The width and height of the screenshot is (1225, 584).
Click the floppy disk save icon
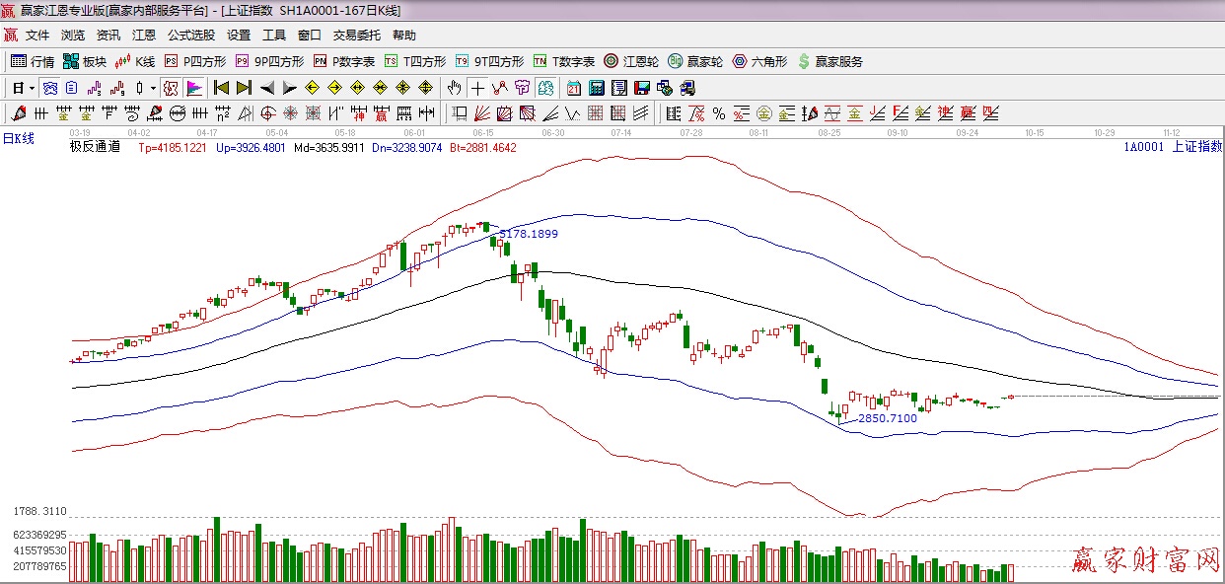tap(642, 88)
